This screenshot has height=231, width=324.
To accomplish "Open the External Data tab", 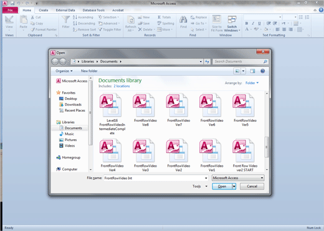I will [65, 10].
